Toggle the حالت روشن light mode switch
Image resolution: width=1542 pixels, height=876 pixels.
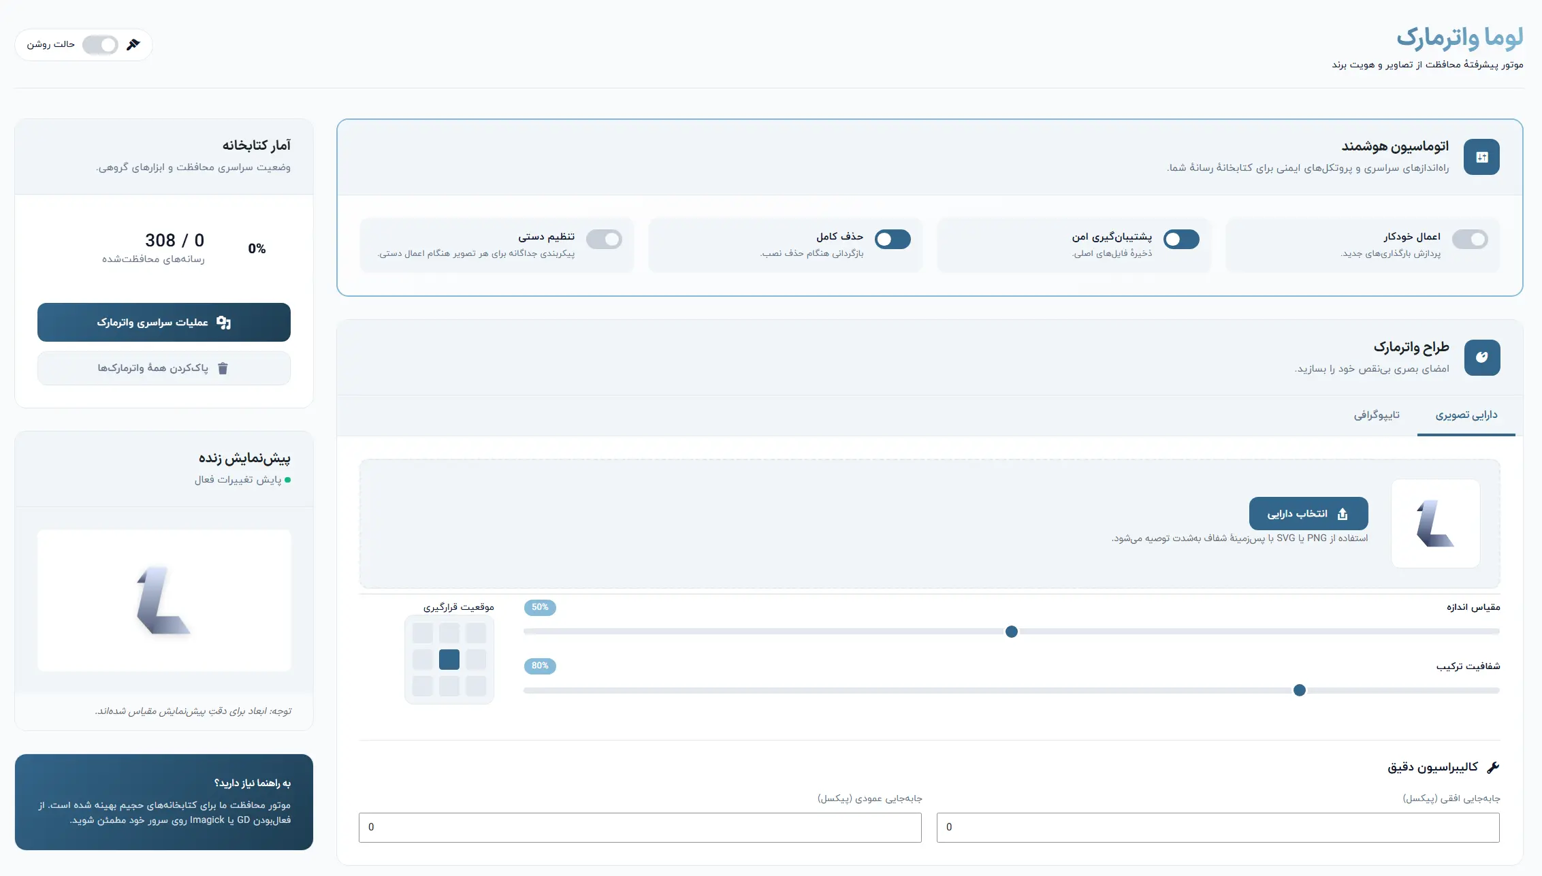pyautogui.click(x=100, y=45)
